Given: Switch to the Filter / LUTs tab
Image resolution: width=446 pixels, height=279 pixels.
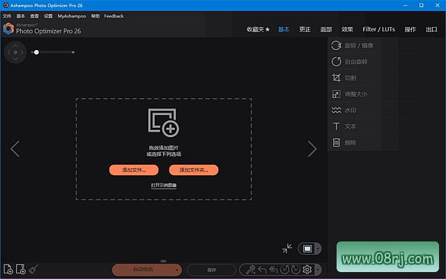Looking at the screenshot, I should [378, 29].
